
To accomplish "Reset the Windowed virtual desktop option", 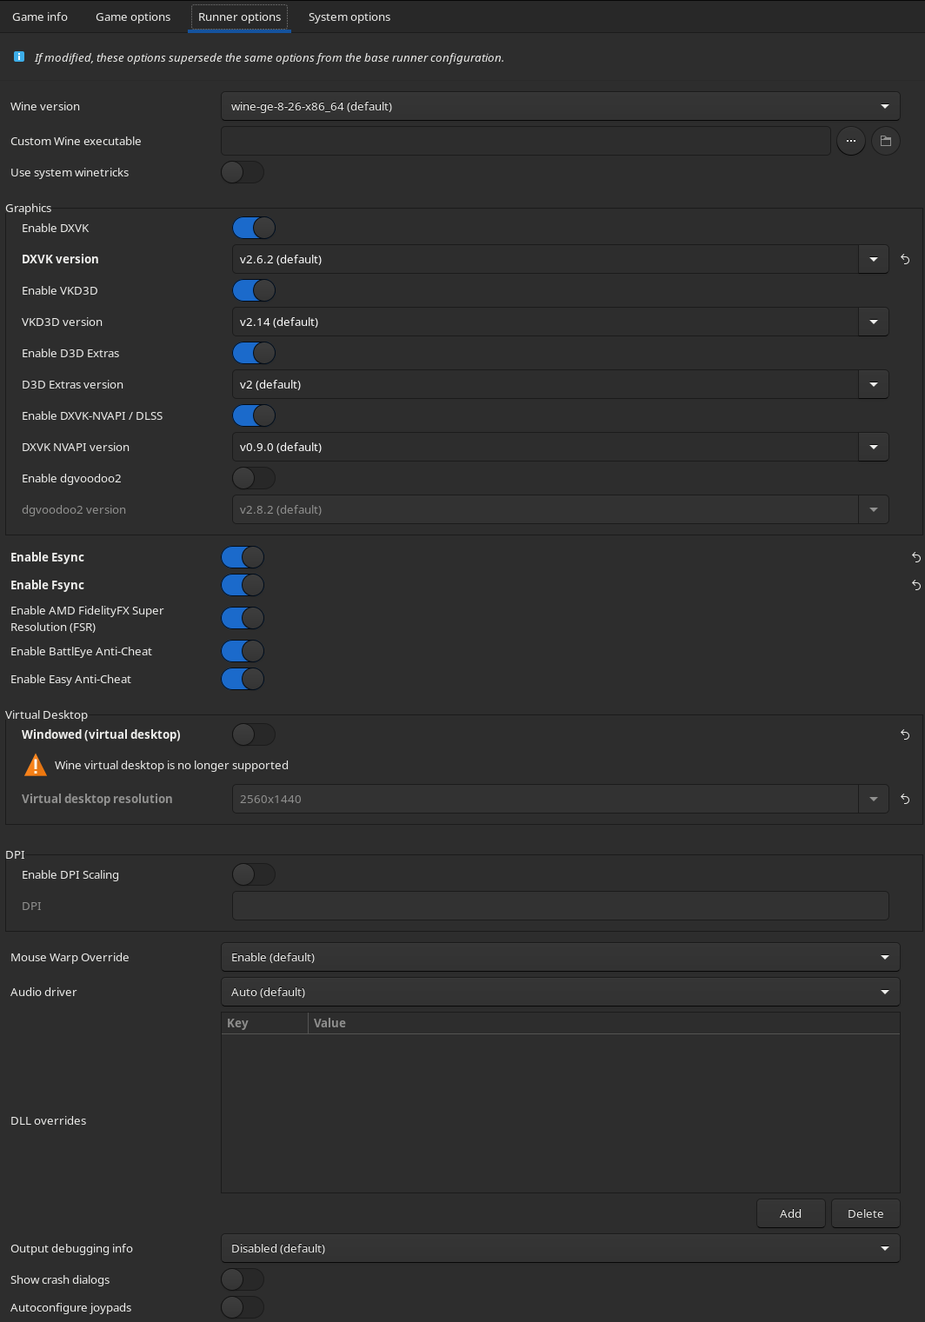I will (x=905, y=734).
